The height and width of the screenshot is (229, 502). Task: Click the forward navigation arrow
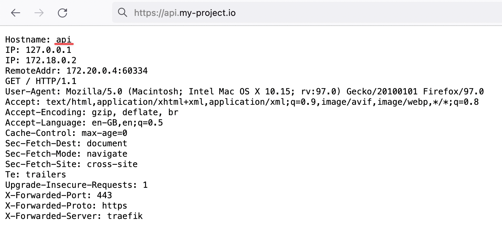pyautogui.click(x=39, y=13)
